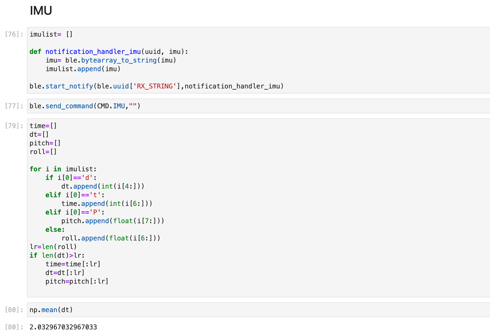
Task: Click the cell 76 prompt label
Action: pyautogui.click(x=14, y=34)
